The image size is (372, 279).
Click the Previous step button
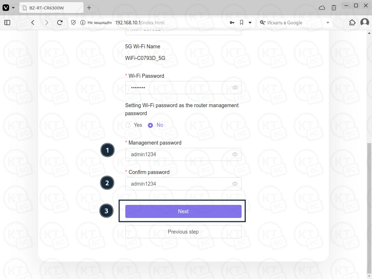pos(183,232)
